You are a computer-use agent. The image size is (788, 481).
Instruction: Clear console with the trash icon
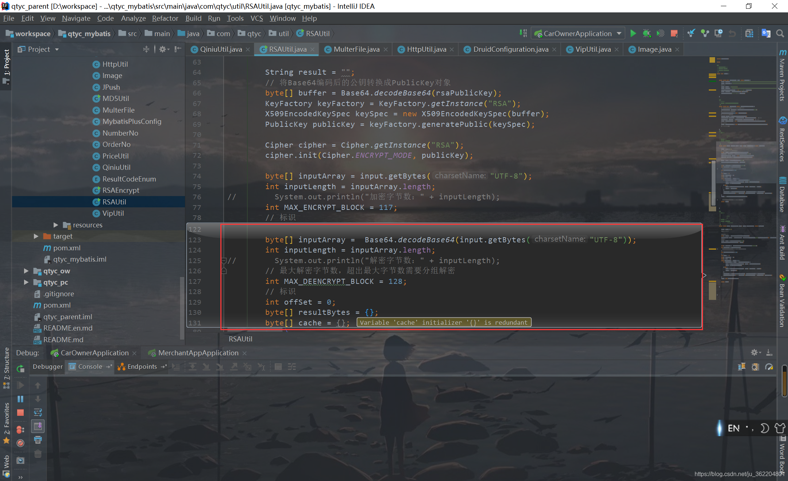(38, 454)
